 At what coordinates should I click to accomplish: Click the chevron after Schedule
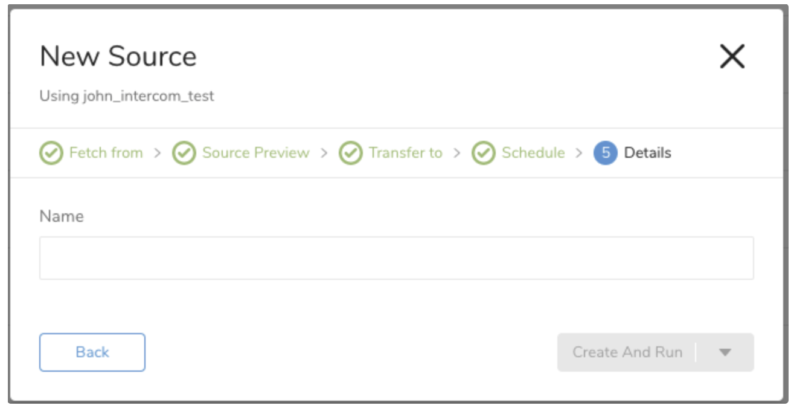click(x=579, y=153)
